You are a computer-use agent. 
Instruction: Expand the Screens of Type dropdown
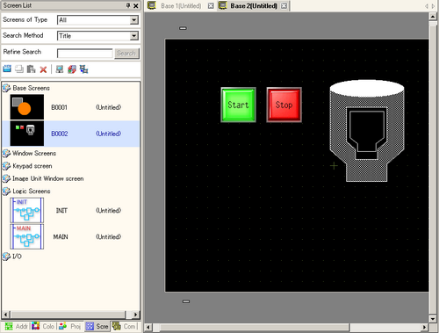134,20
